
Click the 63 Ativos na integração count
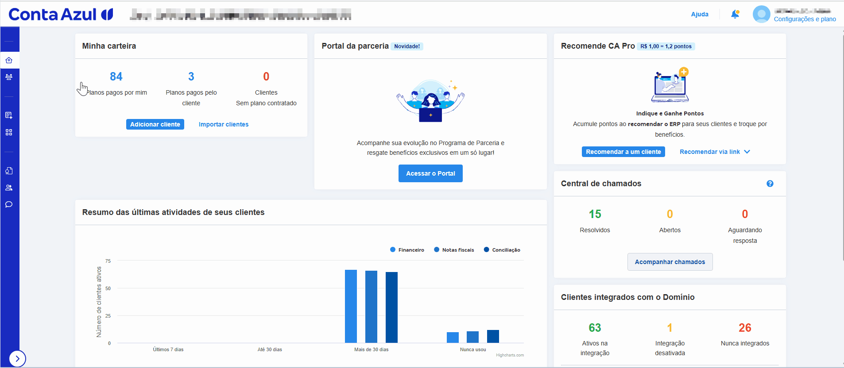(595, 328)
